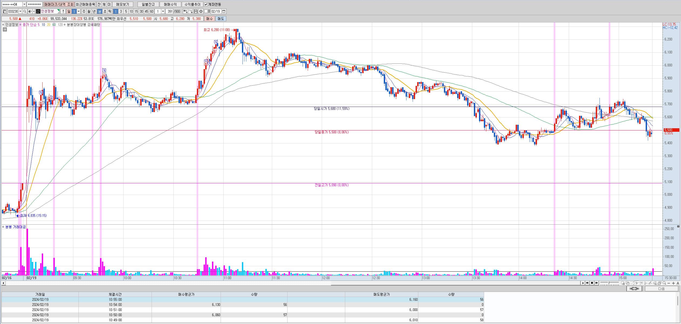Click the red 매수 buy button
Image resolution: width=681 pixels, height=324 pixels.
pos(209,19)
